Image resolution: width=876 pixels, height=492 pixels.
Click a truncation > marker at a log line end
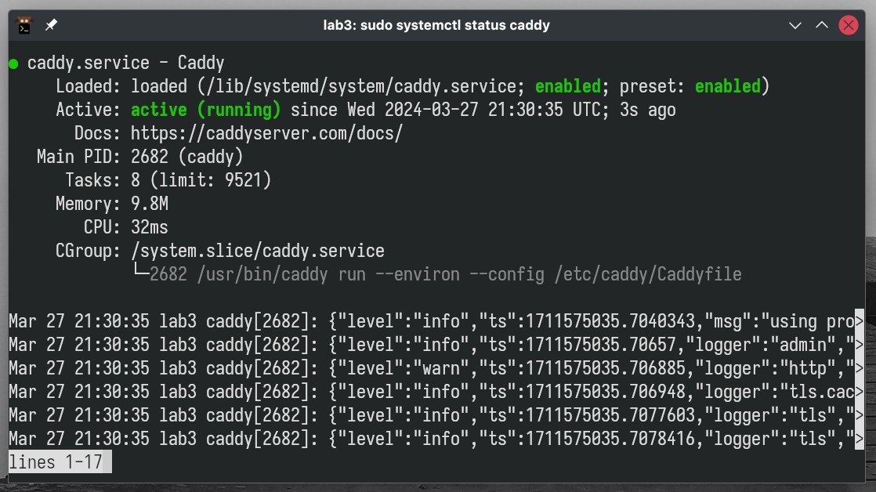pos(860,321)
